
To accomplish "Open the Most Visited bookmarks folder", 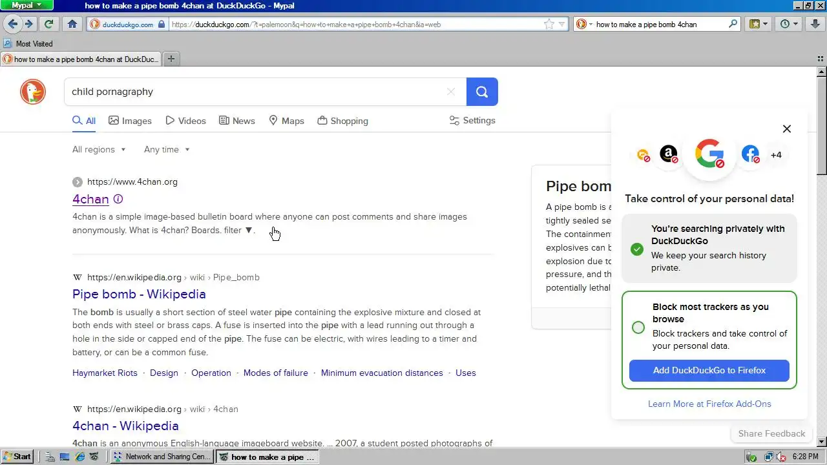I will [28, 44].
